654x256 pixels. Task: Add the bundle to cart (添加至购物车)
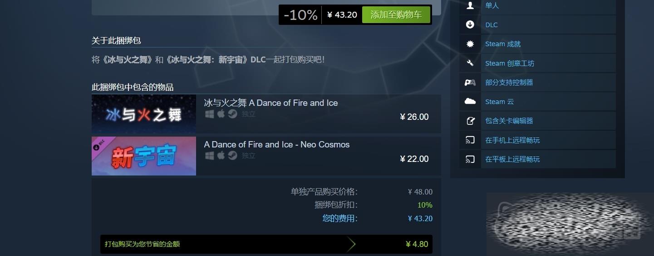pos(396,14)
